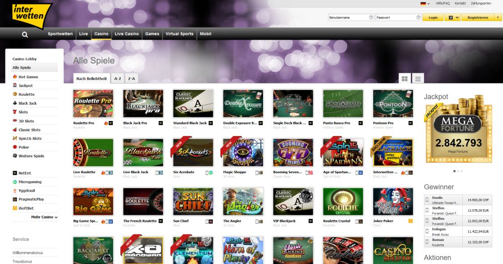Launch Joker Poker game
This screenshot has height=264, width=503.
[x=393, y=202]
